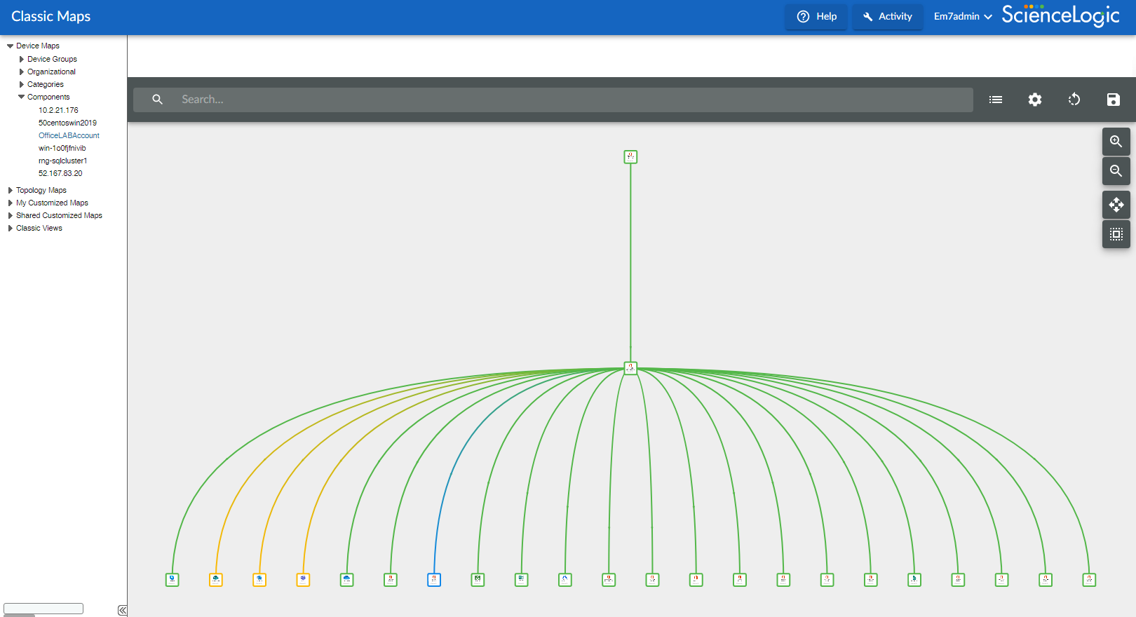Select the root node at top of map
The width and height of the screenshot is (1136, 617).
coord(630,157)
